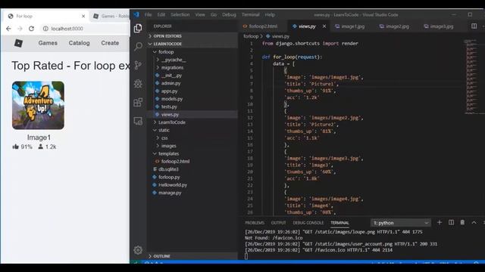Open Remote Explorer icon in activity bar
This screenshot has height=272, width=485.
click(138, 121)
